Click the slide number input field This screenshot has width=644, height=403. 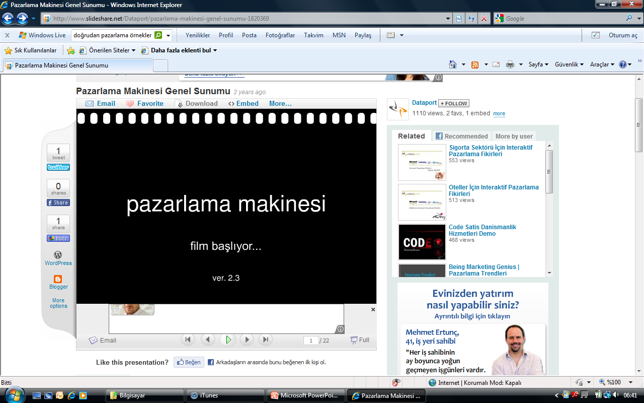point(311,341)
